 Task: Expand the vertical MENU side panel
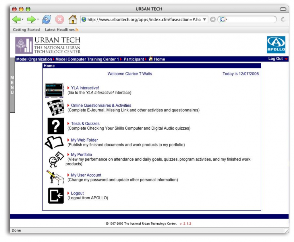tap(12, 85)
